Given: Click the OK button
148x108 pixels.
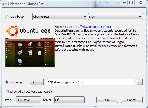Looking at the screenshot, I should (107, 100).
